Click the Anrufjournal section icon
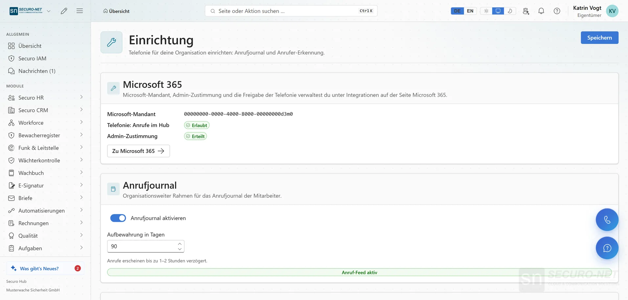This screenshot has height=300, width=628. pos(113,189)
